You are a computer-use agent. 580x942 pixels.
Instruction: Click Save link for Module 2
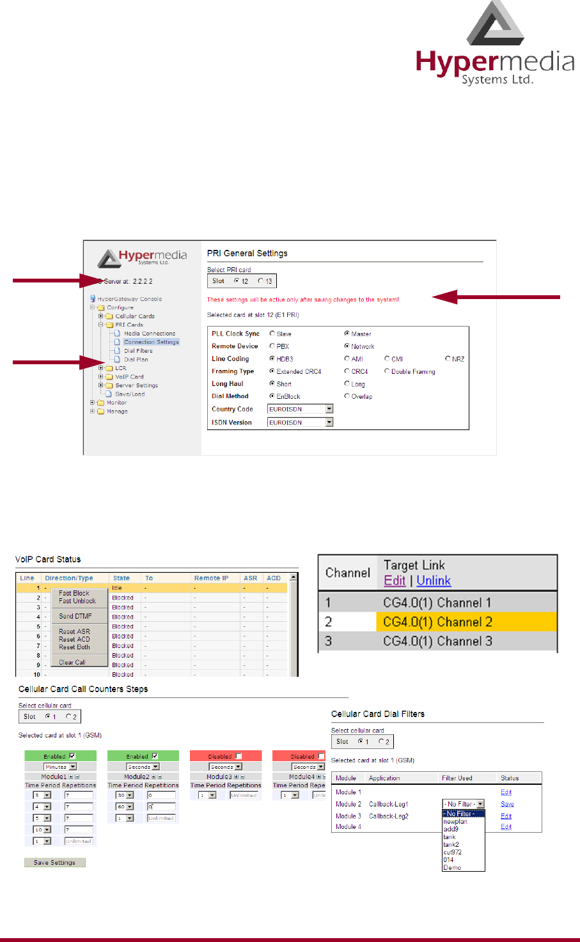coord(507,804)
